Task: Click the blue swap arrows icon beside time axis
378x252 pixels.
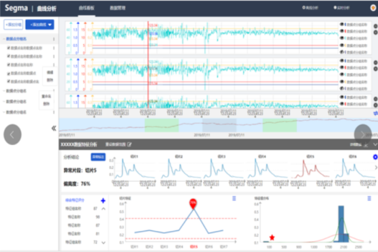Action: 375,113
